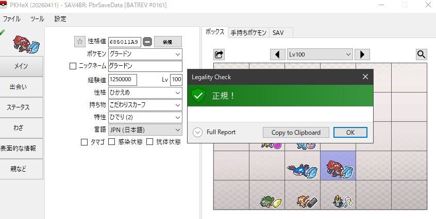Open the Lv100 box name dropdown
This screenshot has height=219, width=436.
(319, 54)
